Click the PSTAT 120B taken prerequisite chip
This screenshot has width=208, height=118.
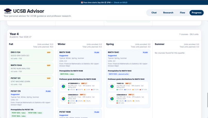[35, 113]
